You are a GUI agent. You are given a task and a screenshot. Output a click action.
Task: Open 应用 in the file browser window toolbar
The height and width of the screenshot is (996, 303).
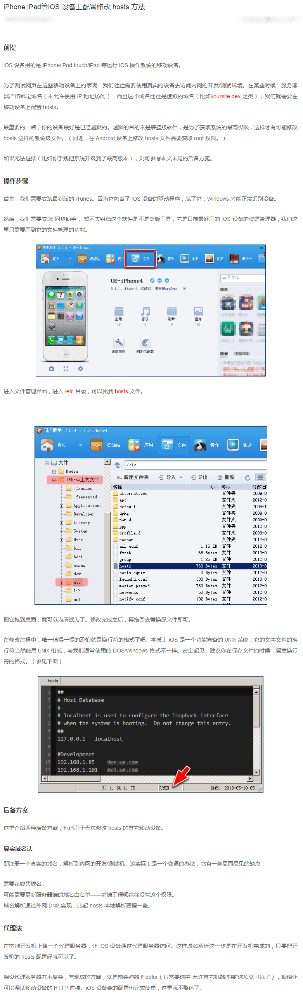(x=140, y=445)
